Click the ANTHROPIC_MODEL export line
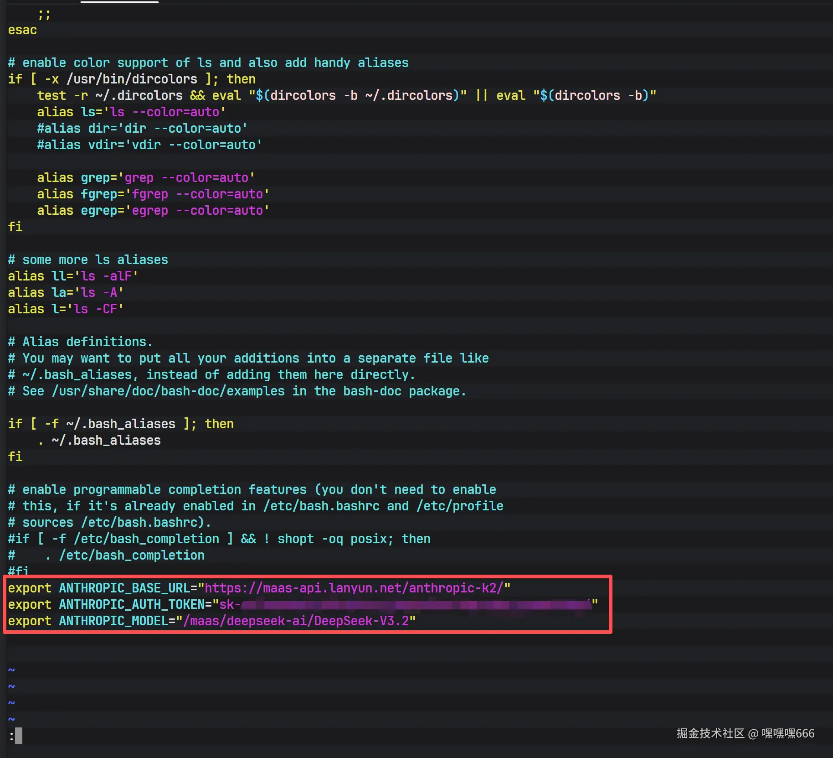 pyautogui.click(x=212, y=621)
